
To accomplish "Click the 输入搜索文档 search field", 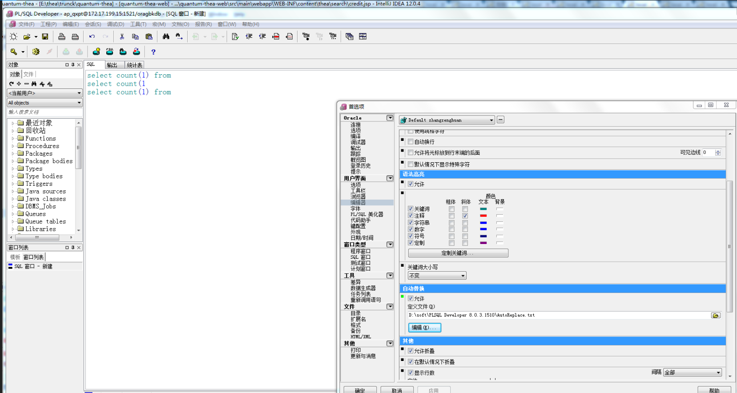I will coord(44,112).
